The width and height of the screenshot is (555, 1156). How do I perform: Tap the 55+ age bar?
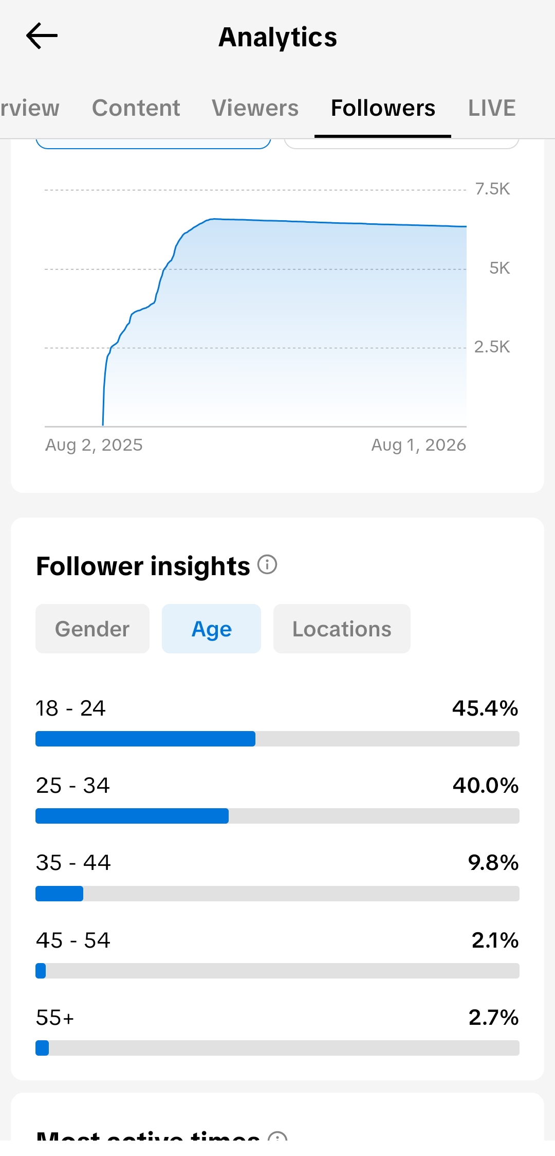277,1048
